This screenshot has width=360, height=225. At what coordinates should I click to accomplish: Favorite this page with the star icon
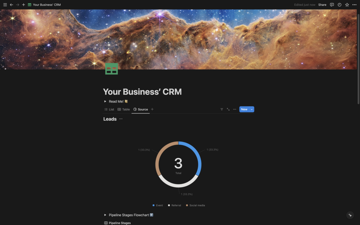pyautogui.click(x=347, y=5)
